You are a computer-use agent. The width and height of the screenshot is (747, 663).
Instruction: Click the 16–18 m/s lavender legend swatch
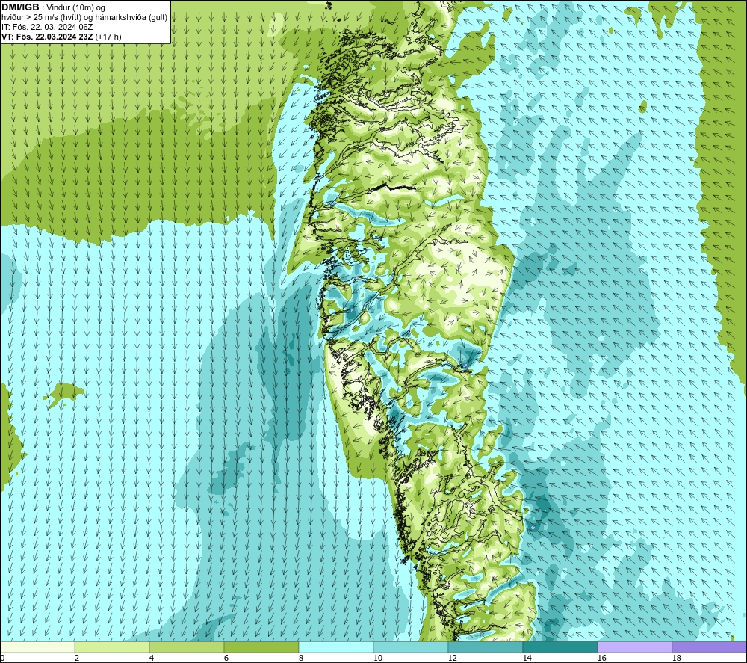point(634,647)
